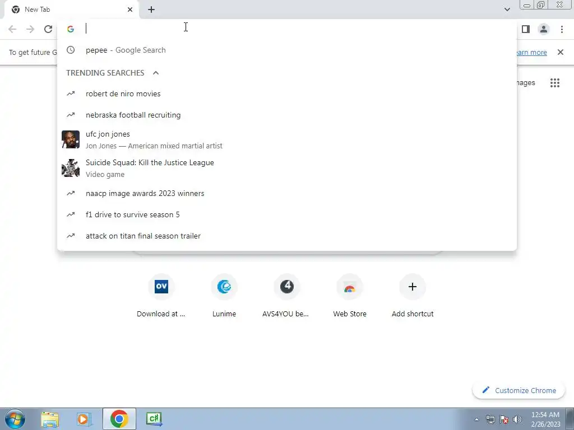Click trending arrow icon beside naacp image awards
574x430 pixels.
(71, 193)
